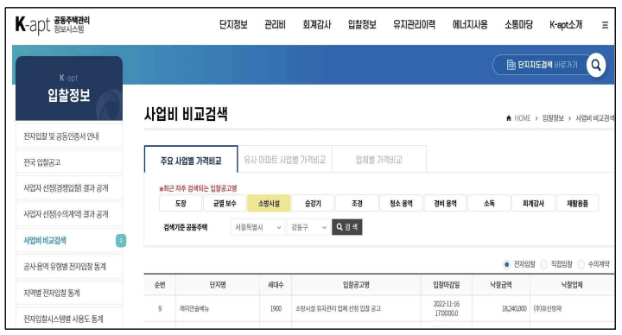This screenshot has height=335, width=622.
Task: Switch to 유사 아파트 사업별 가격비교 tab
Action: 285,160
